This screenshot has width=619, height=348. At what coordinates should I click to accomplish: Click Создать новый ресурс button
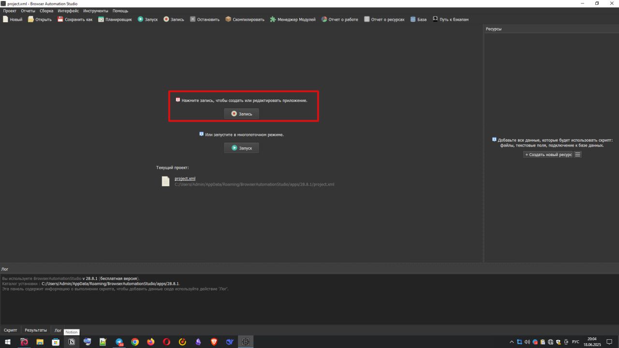(548, 155)
